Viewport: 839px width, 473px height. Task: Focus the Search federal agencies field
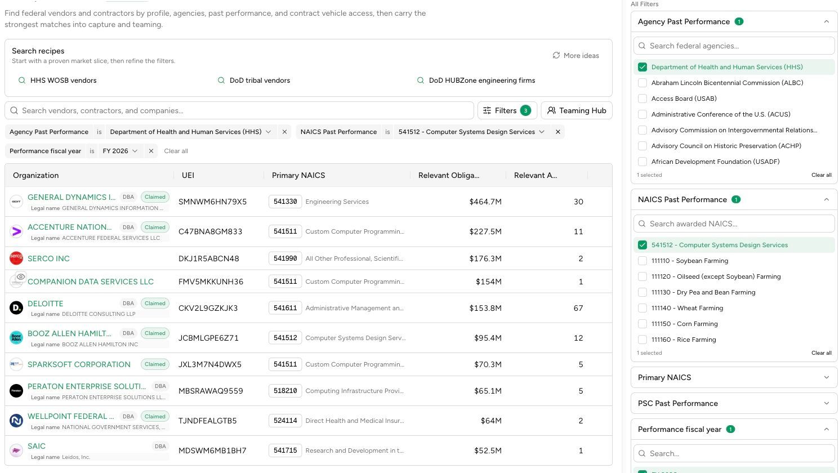click(x=734, y=46)
